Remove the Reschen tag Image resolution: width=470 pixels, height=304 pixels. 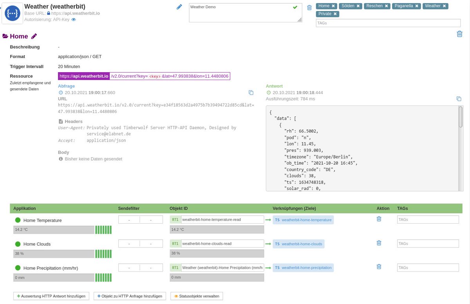click(386, 6)
